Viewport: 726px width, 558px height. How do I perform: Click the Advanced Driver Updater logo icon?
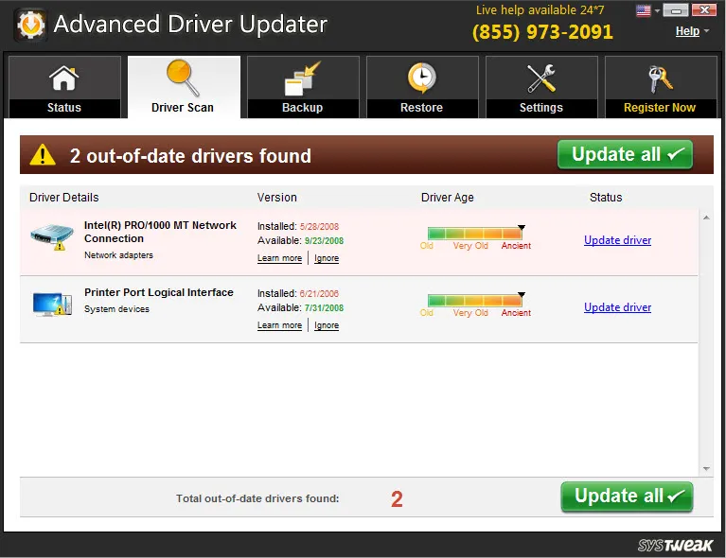pos(30,25)
